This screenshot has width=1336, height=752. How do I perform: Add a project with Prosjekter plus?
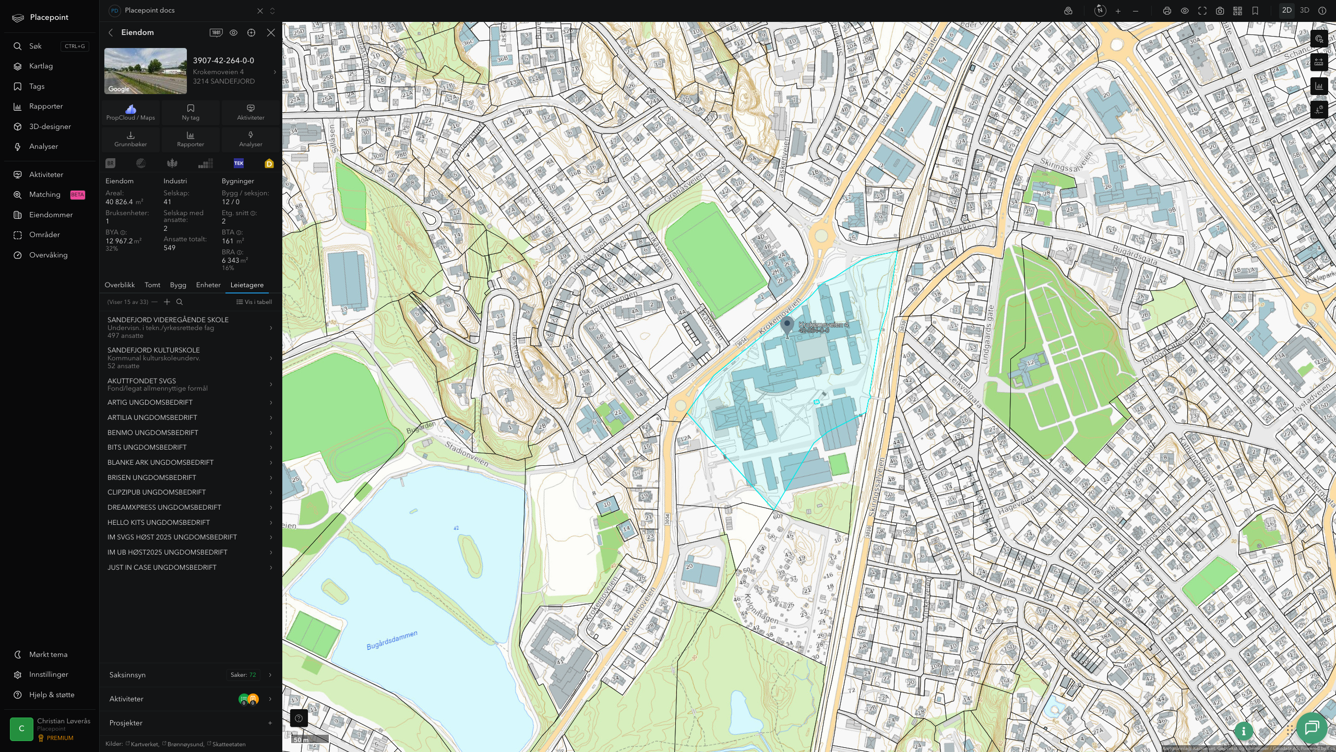tap(270, 723)
